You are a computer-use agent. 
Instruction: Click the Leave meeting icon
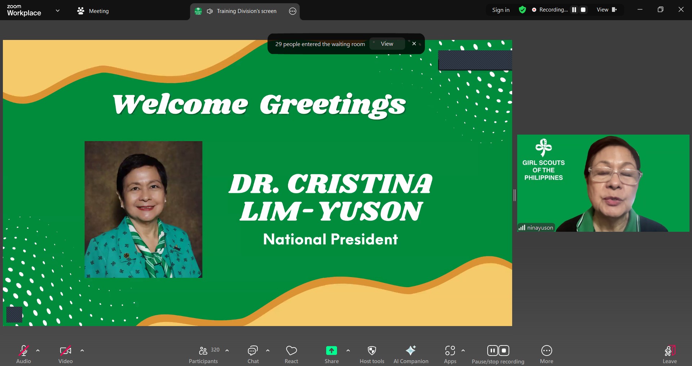pos(670,351)
